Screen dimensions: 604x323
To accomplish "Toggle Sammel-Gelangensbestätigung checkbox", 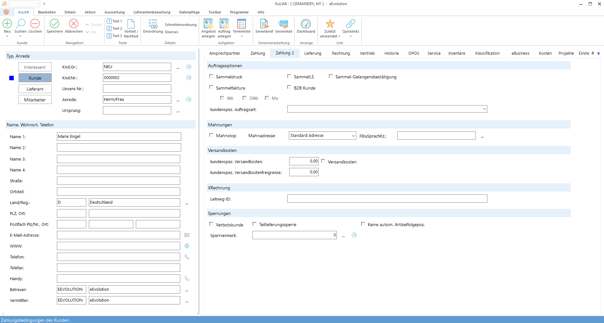I will coord(331,76).
